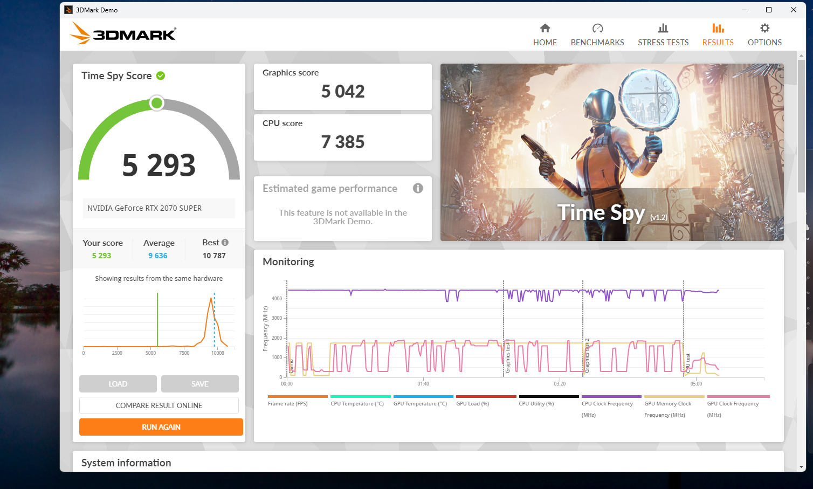This screenshot has width=813, height=489.
Task: Click the Graphics test 2 marker on chart
Action: (587, 355)
